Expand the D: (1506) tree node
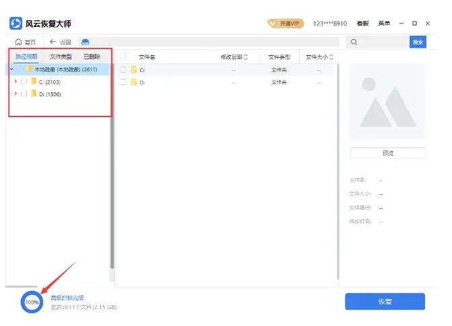Image resolution: width=452 pixels, height=326 pixels. (15, 94)
